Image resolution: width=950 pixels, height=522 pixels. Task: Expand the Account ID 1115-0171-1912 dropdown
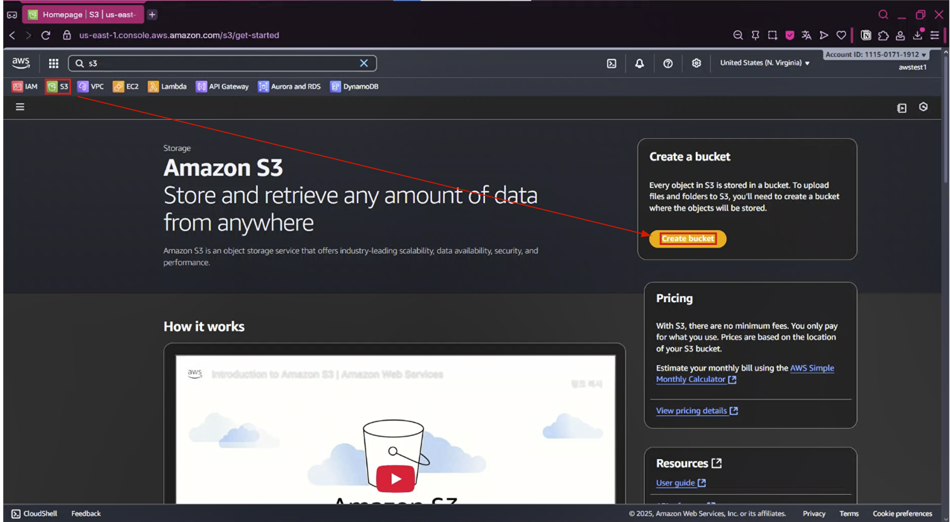(x=875, y=55)
